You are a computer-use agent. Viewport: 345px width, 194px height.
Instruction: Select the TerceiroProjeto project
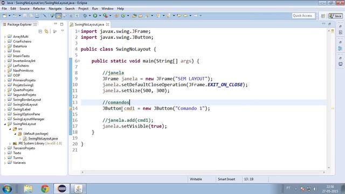[24, 148]
